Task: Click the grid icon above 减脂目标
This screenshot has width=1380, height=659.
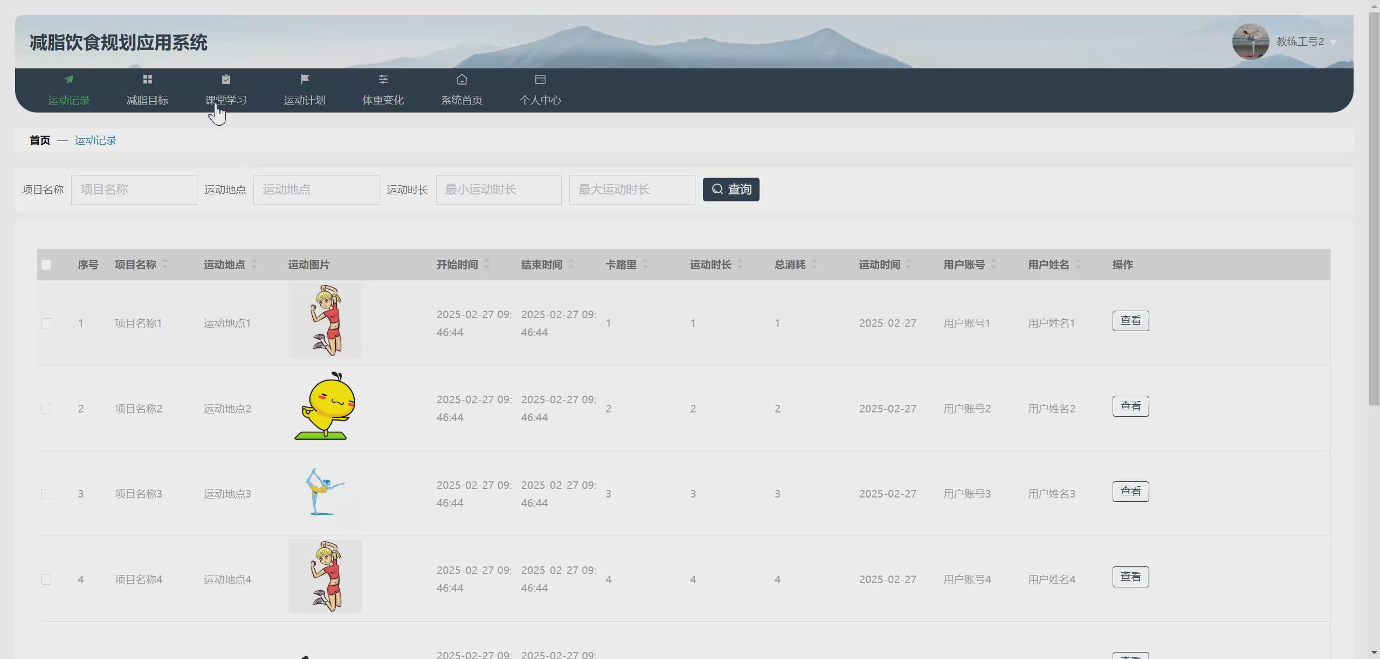Action: point(148,80)
